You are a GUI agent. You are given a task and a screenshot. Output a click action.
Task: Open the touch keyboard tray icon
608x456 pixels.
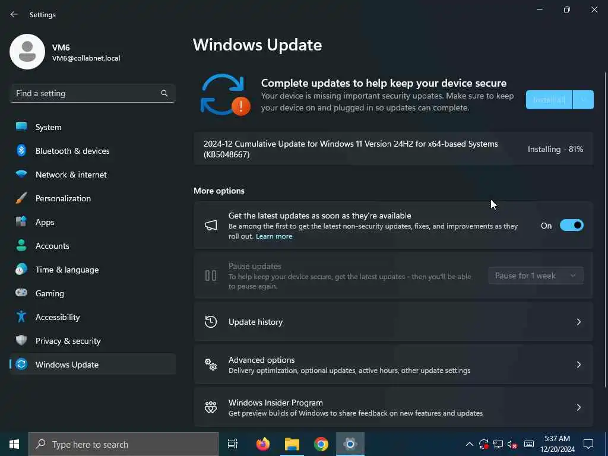(529, 444)
